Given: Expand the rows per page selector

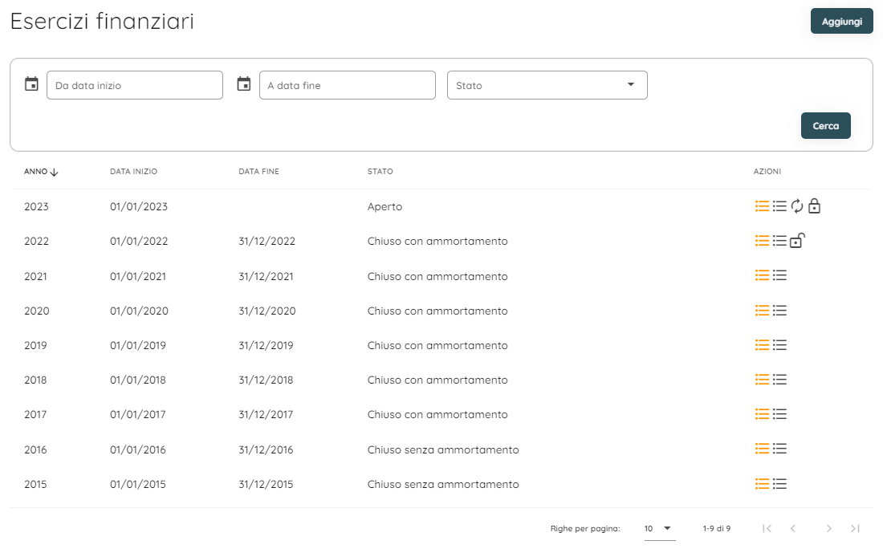Looking at the screenshot, I should [x=658, y=528].
